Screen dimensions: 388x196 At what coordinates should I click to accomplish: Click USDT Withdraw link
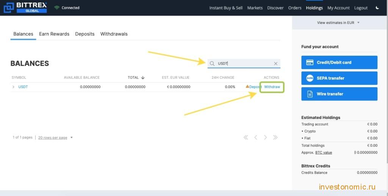[272, 87]
